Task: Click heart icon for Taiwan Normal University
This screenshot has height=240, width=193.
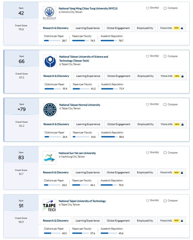Action: [x=147, y=104]
